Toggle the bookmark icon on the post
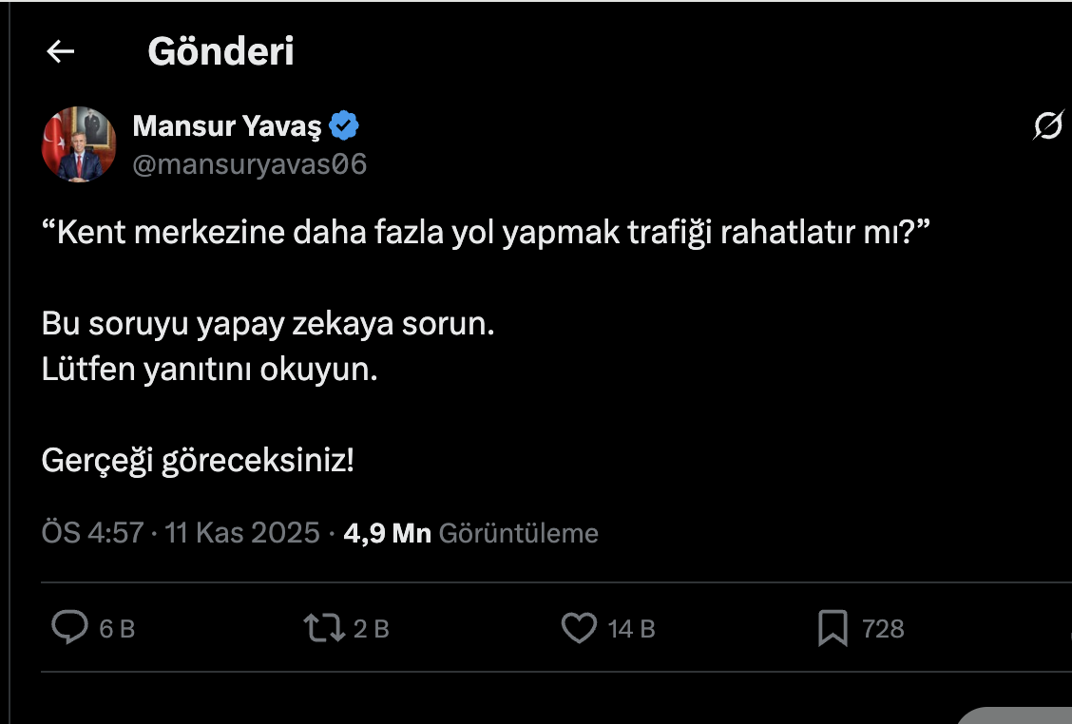Image resolution: width=1072 pixels, height=724 pixels. pos(833,628)
